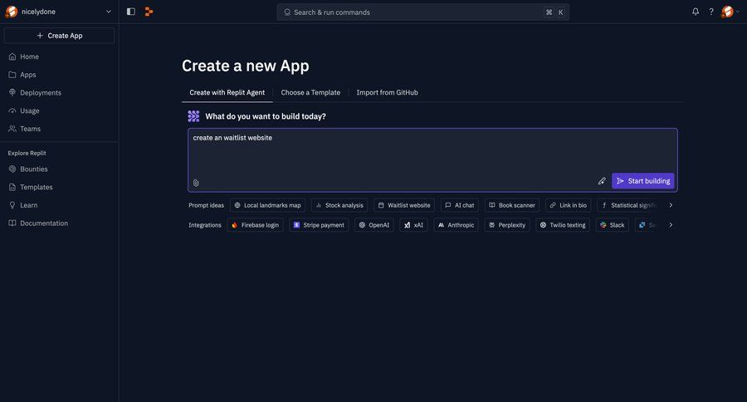Choose the Stock analysis prompt idea
The image size is (747, 402).
(x=339, y=205)
